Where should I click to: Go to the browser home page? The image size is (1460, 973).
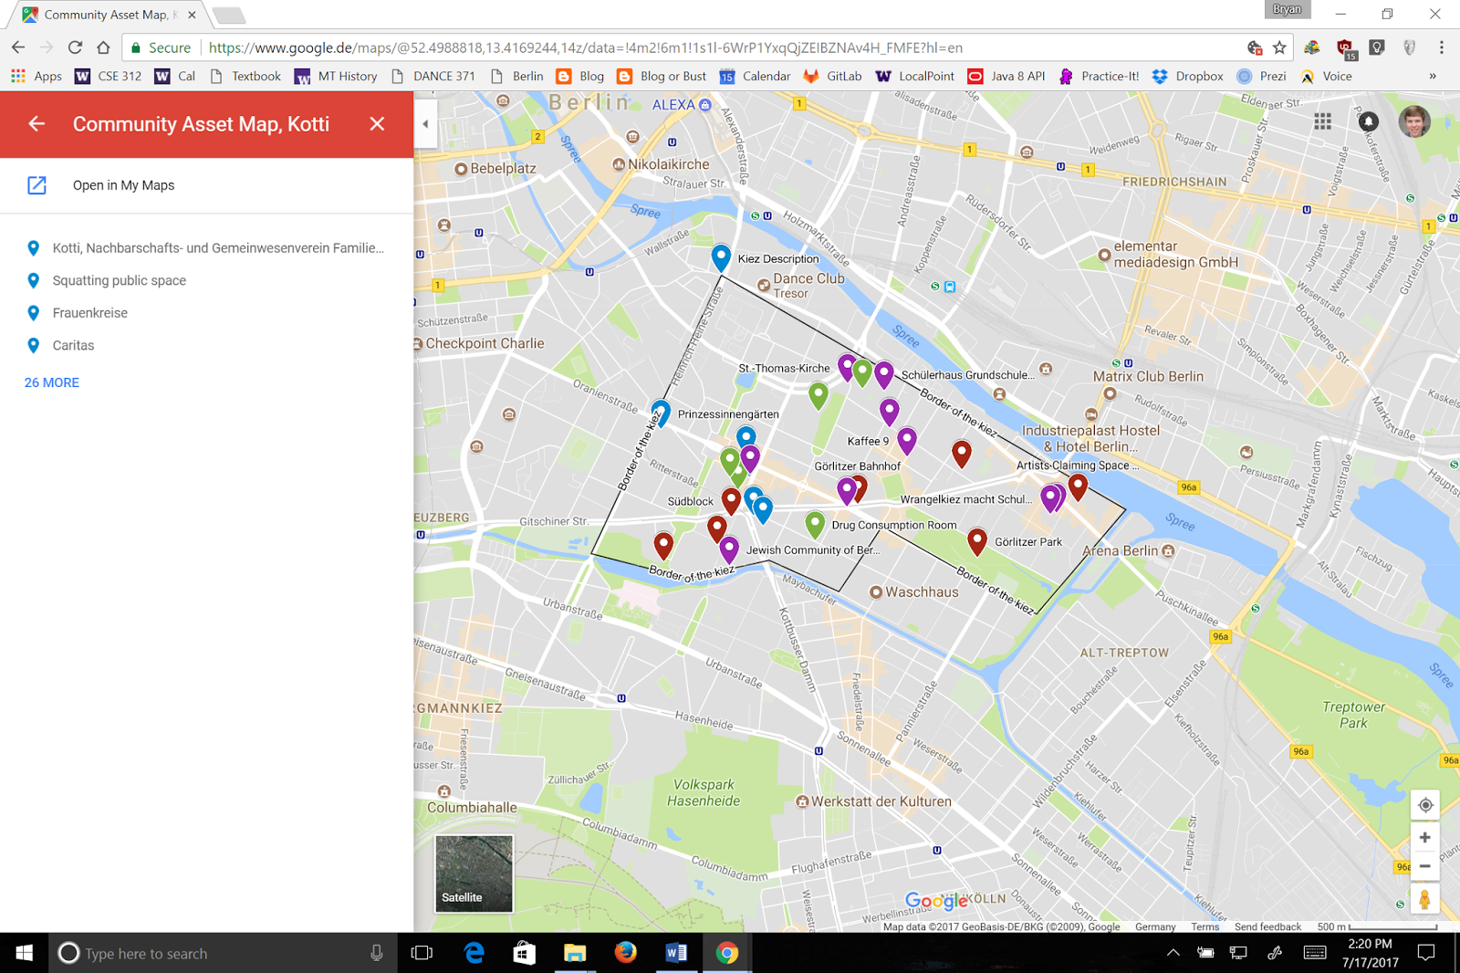[x=103, y=47]
